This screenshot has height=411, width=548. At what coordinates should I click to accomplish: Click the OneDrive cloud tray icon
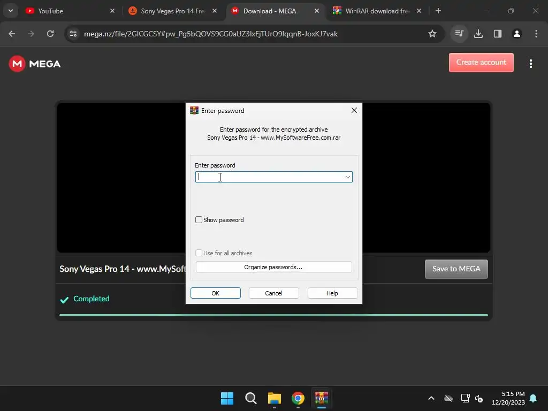point(448,398)
